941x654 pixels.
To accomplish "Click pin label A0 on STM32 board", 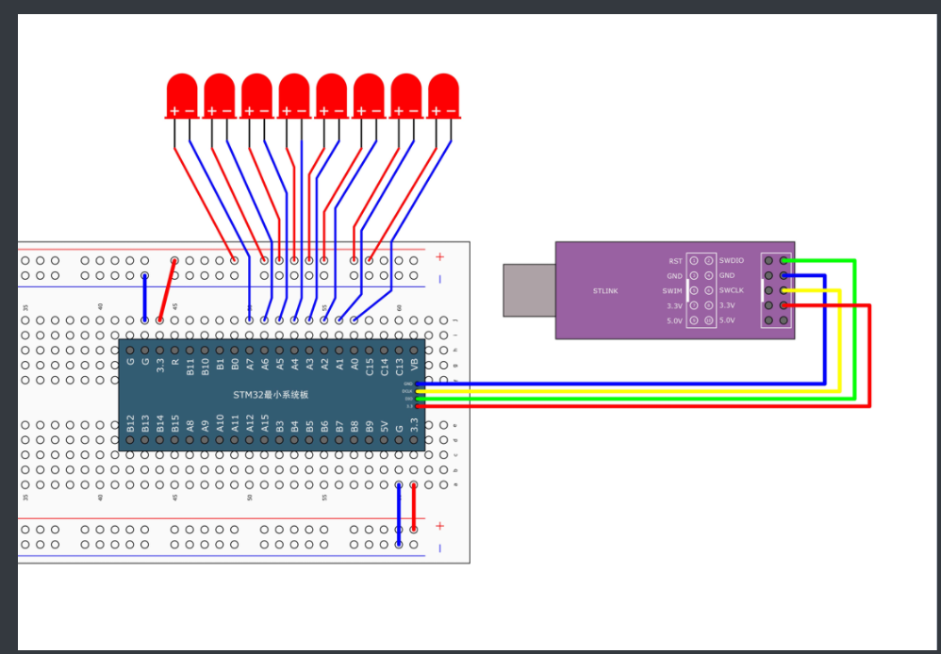I will [x=355, y=366].
